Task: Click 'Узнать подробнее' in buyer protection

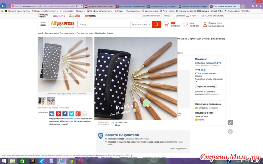Action: point(178,149)
